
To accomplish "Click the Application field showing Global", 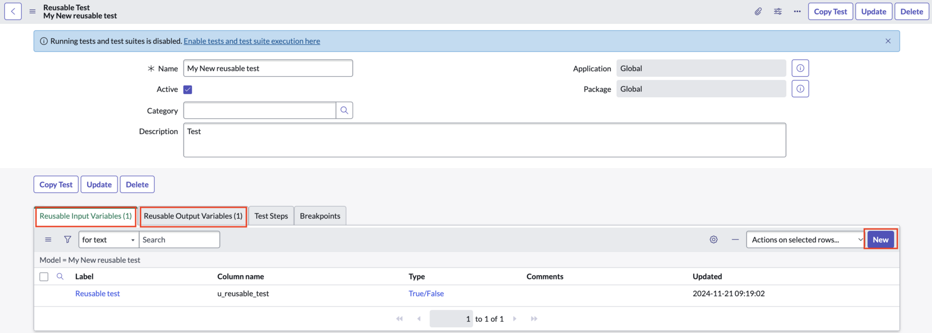I will (701, 68).
